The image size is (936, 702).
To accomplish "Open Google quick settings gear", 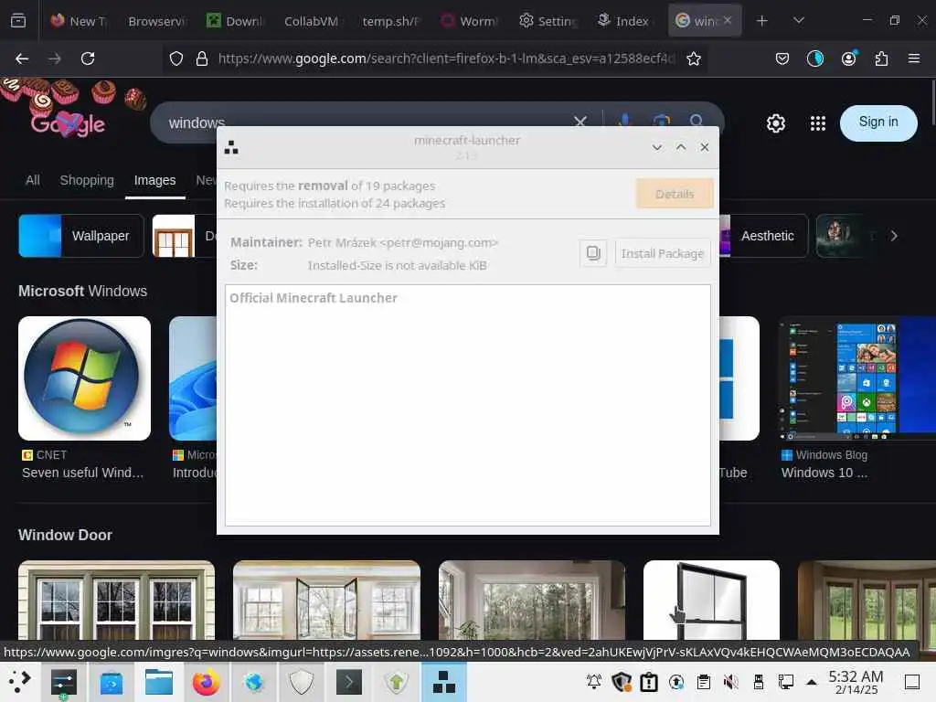I will coord(775,123).
